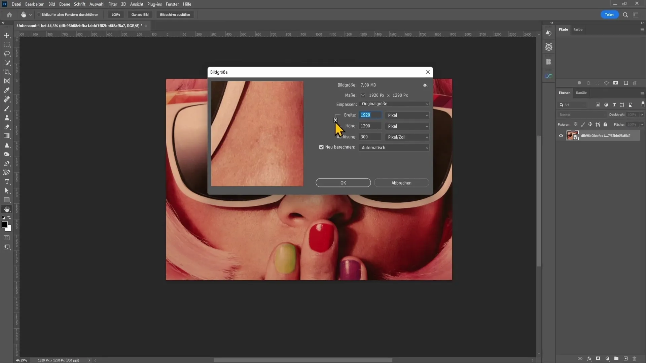Click the background color swatch
Image resolution: width=646 pixels, height=363 pixels.
[9, 229]
